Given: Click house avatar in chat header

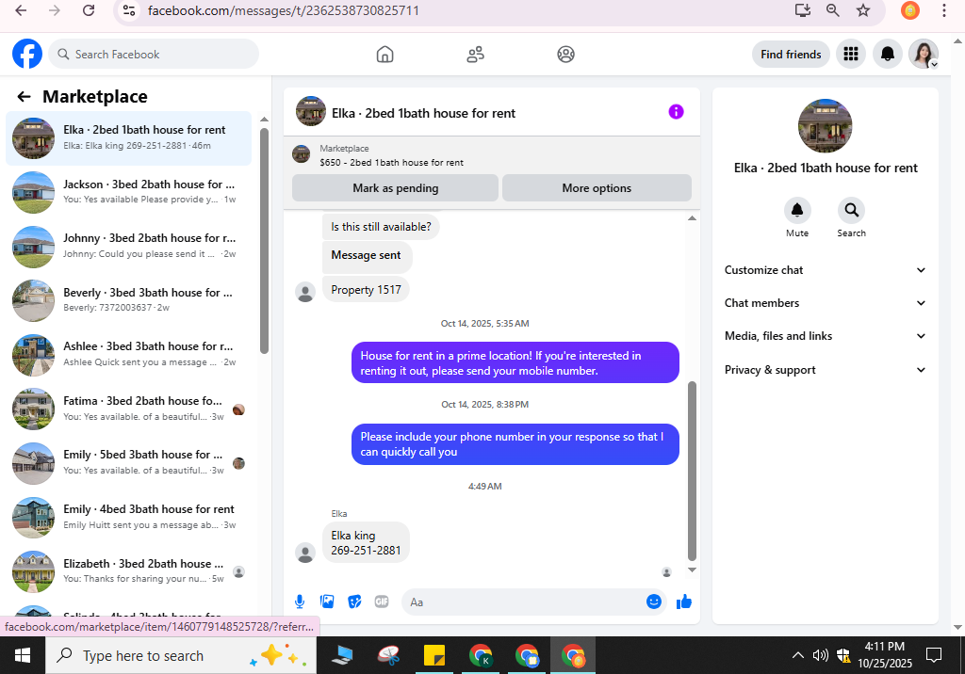Looking at the screenshot, I should point(311,111).
